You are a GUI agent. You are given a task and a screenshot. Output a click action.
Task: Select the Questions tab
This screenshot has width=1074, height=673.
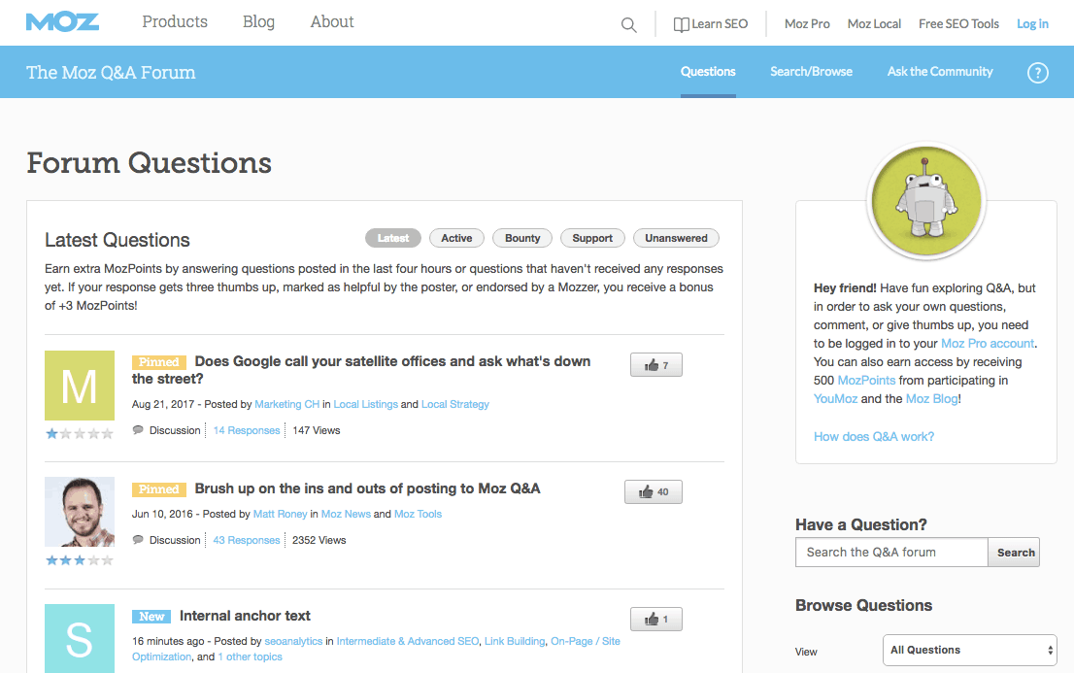pos(708,71)
